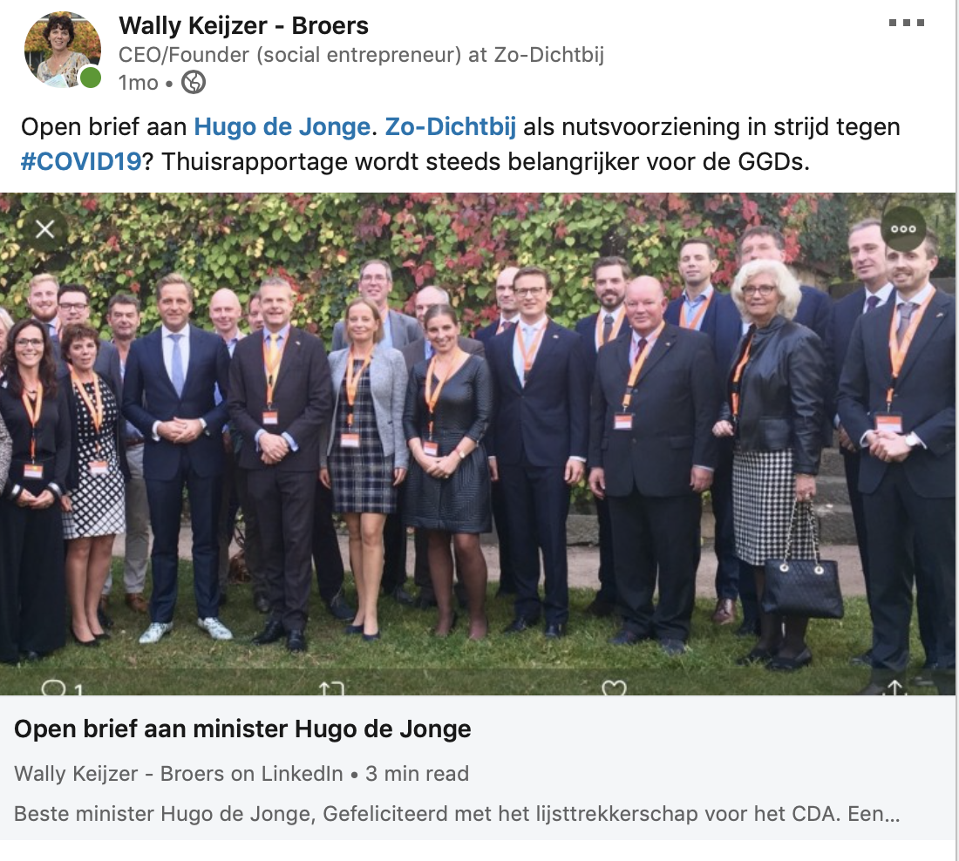959x861 pixels.
Task: Click the heart like icon under the photo
Action: click(x=614, y=688)
